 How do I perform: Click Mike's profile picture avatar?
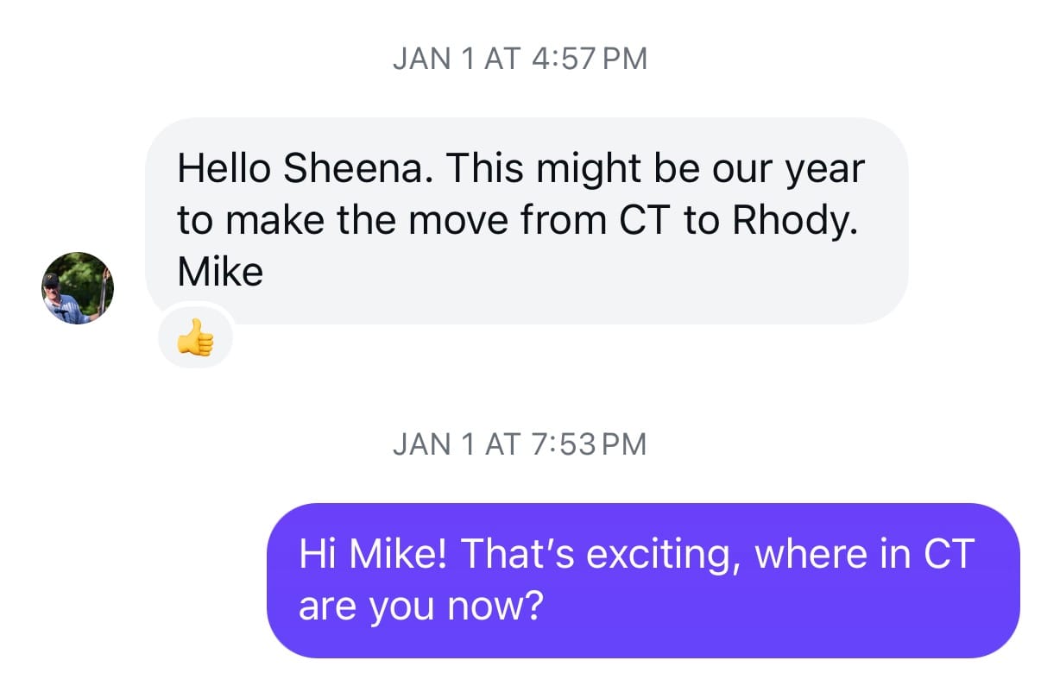tap(78, 288)
